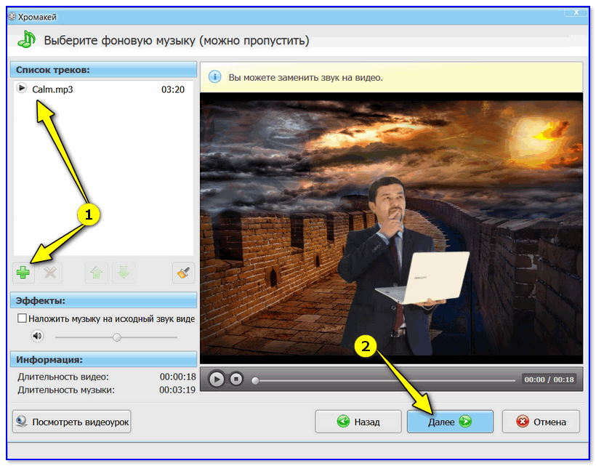Click the green music note header icon
596x466 pixels.
pyautogui.click(x=27, y=40)
